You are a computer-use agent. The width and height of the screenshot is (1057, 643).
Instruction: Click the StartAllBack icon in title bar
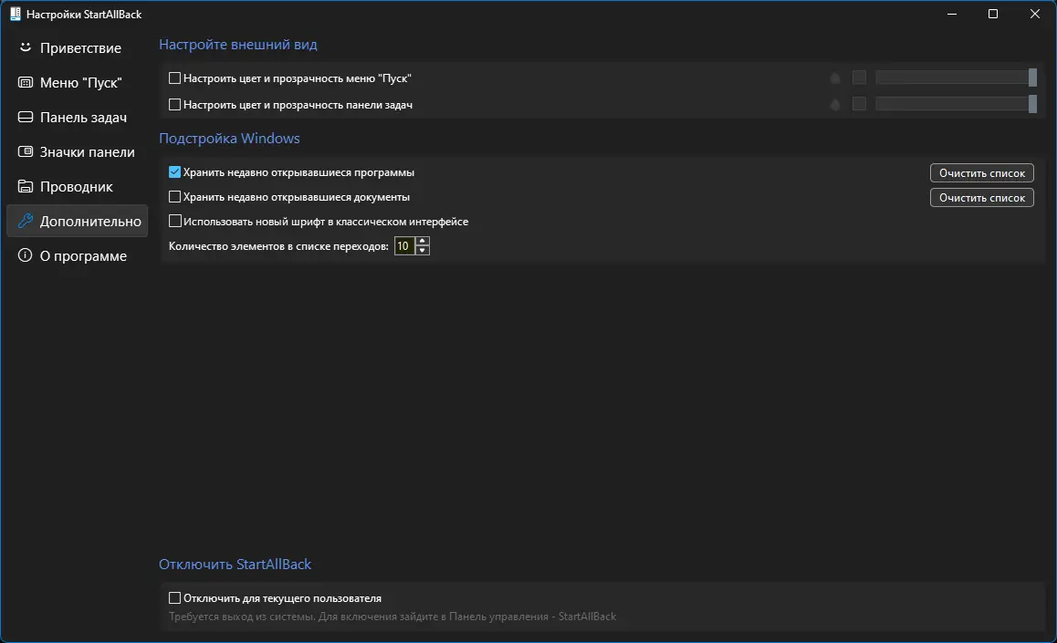pyautogui.click(x=15, y=14)
